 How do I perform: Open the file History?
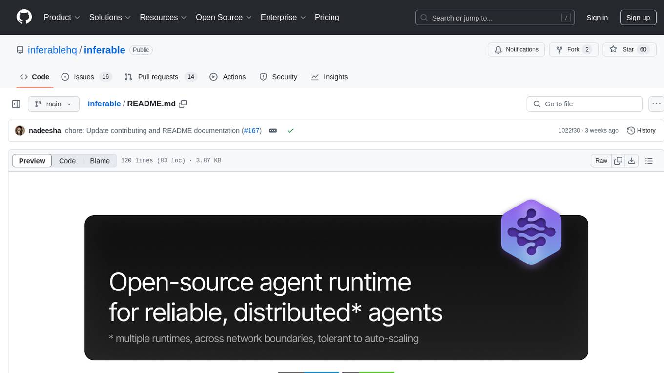[x=641, y=131]
